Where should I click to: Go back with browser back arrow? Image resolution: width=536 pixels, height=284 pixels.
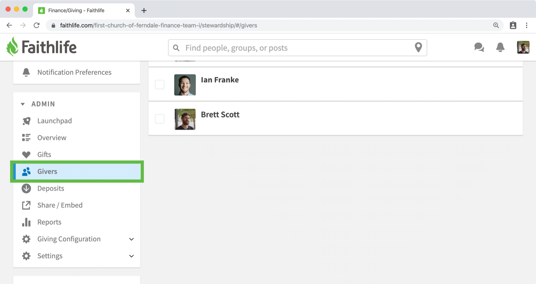[9, 25]
